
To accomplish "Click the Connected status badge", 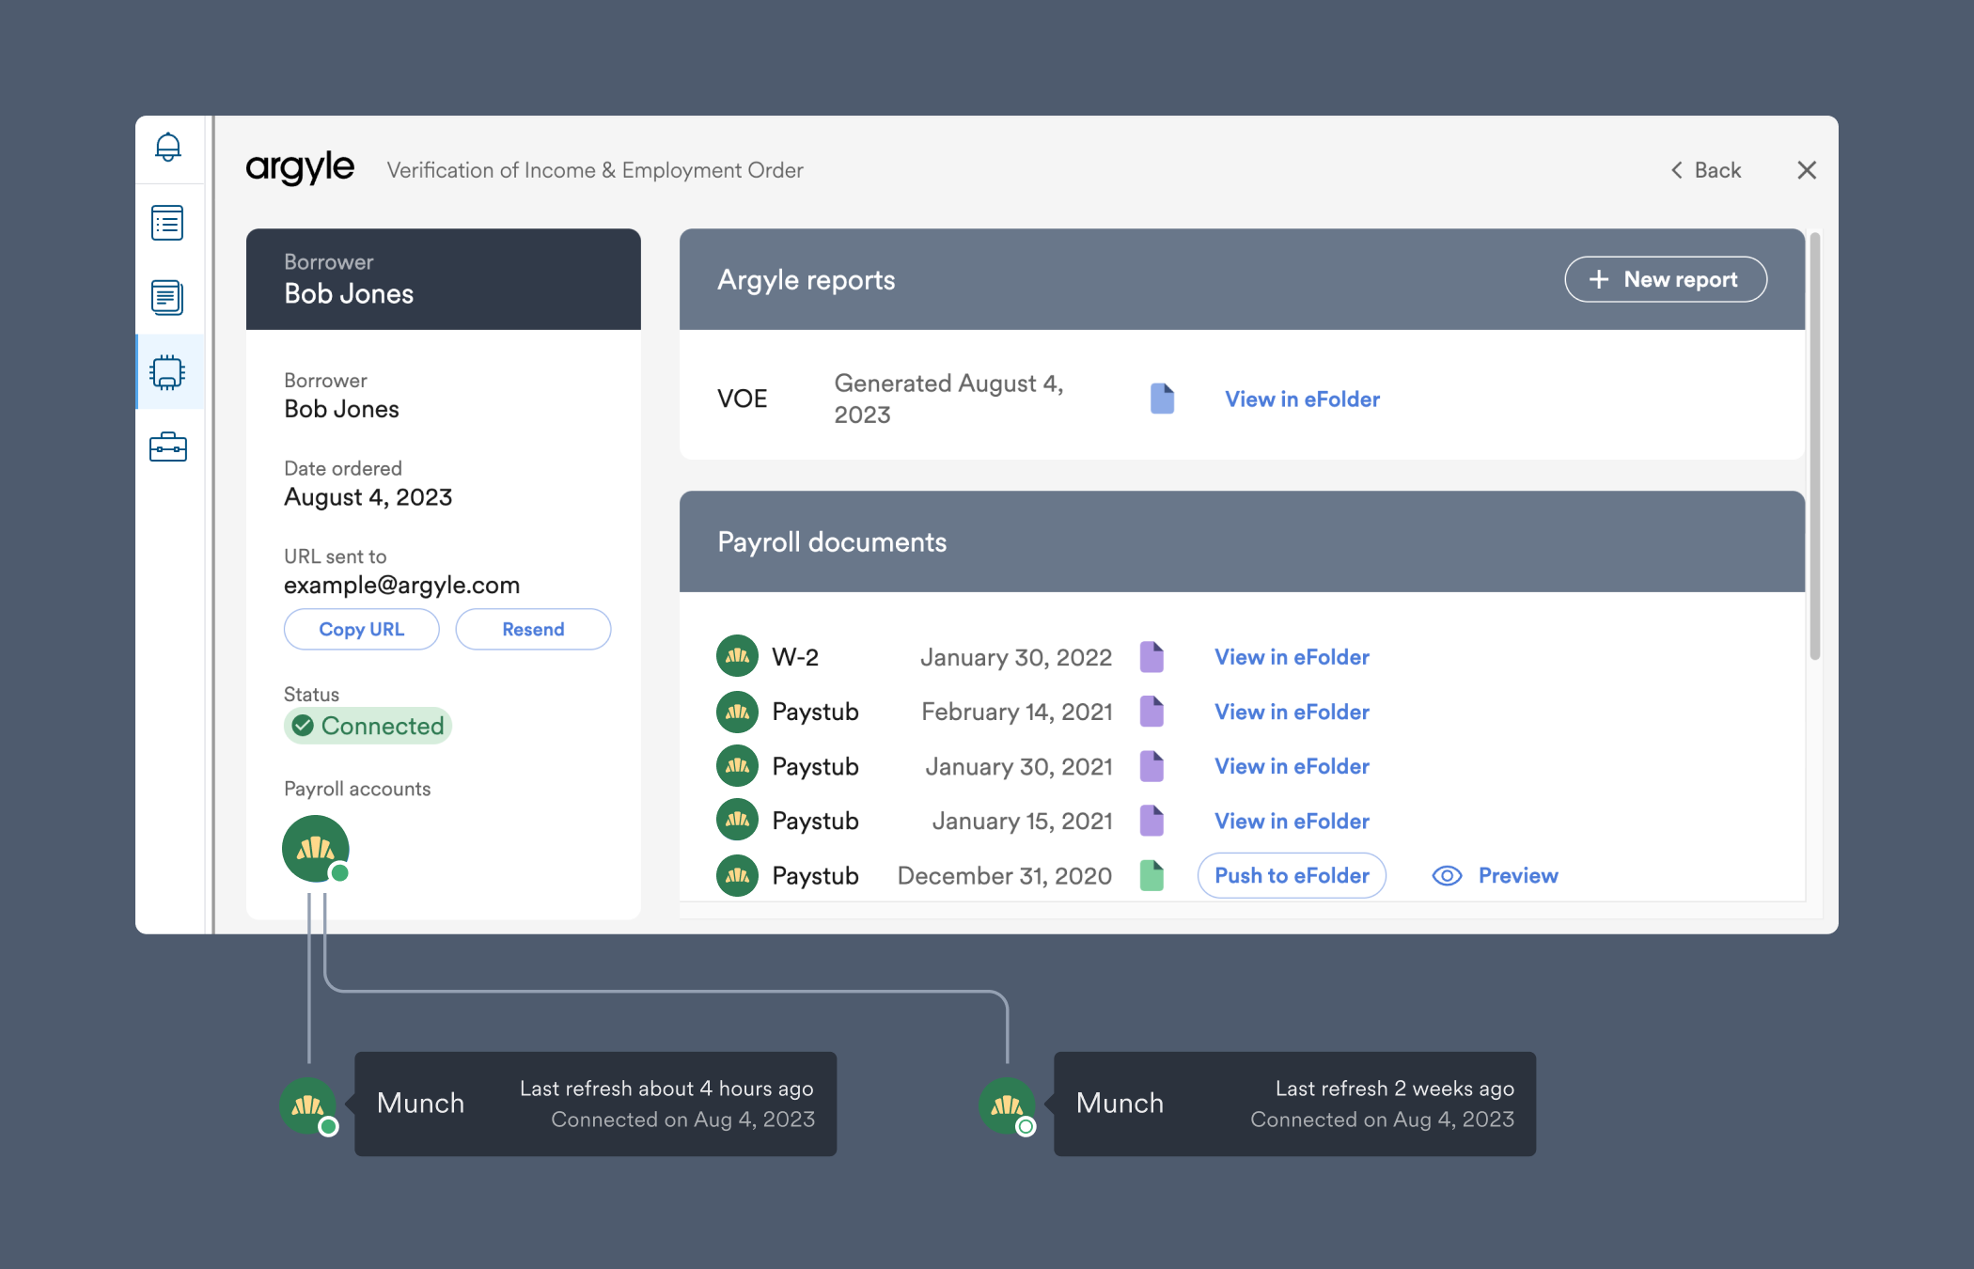I will [368, 726].
